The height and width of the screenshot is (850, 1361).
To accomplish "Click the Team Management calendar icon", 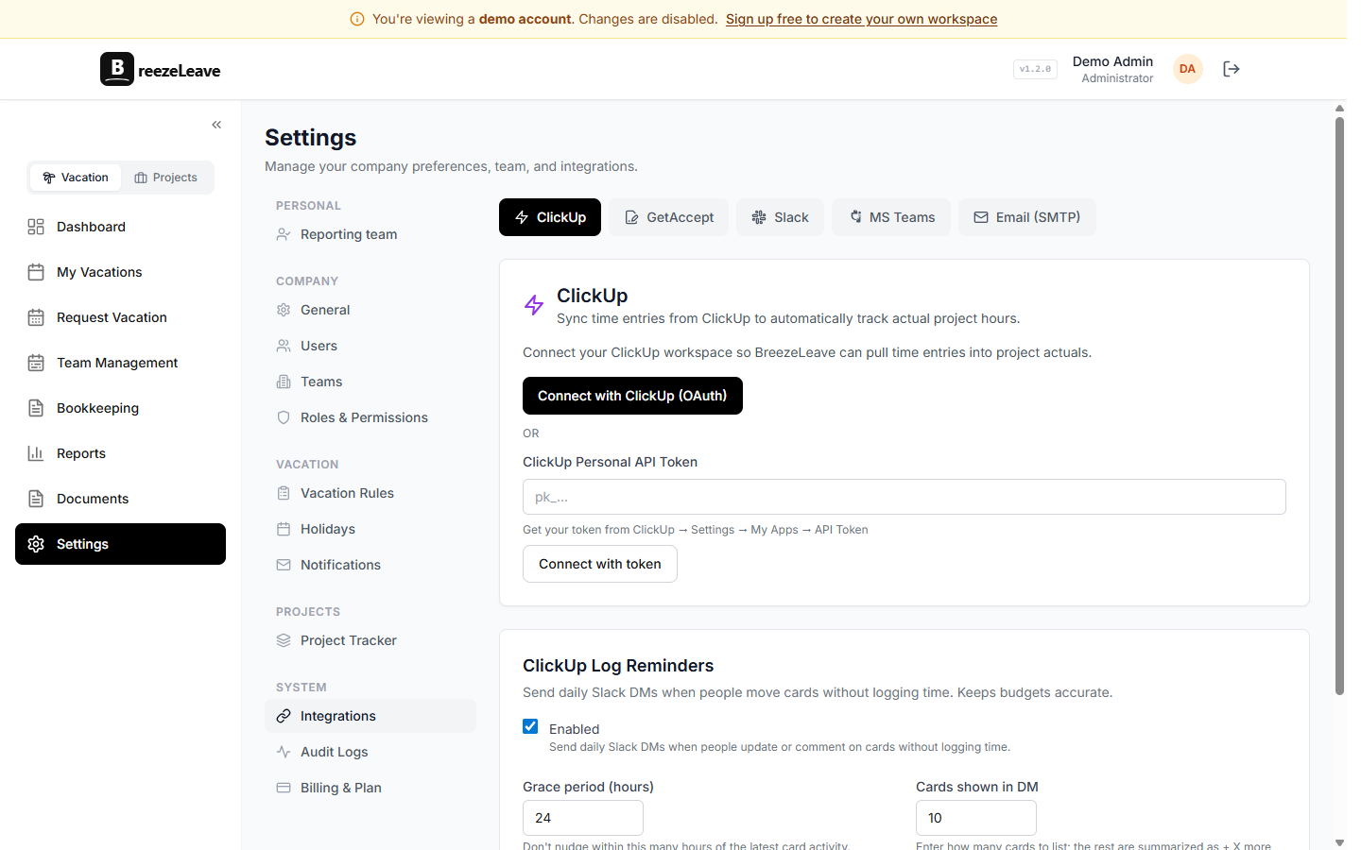I will 36,363.
